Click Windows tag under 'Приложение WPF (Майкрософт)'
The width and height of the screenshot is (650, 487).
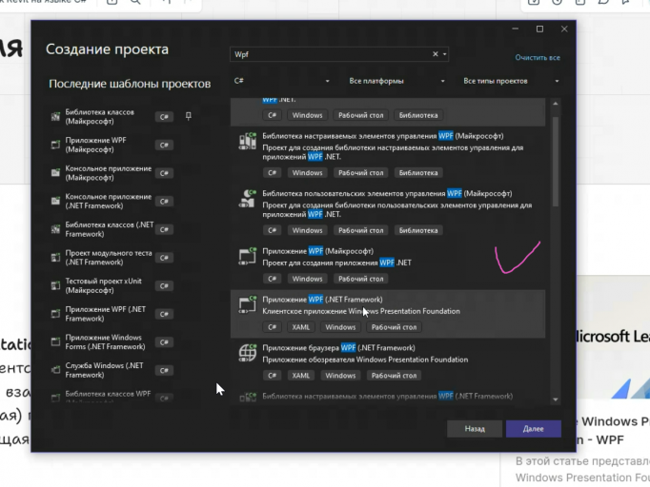[307, 279]
